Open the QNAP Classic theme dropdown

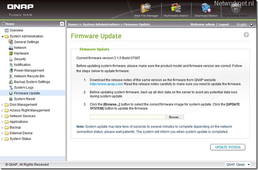238,164
